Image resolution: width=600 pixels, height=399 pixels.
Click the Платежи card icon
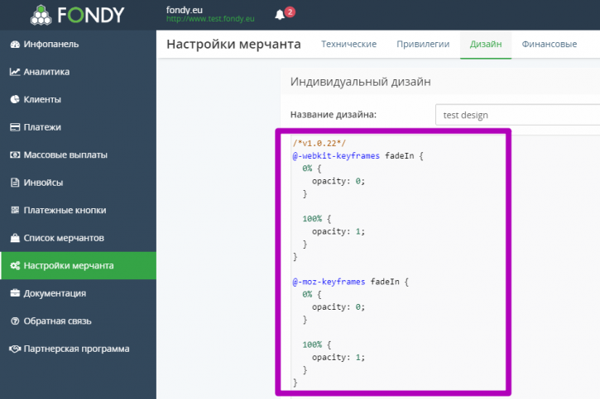(15, 127)
